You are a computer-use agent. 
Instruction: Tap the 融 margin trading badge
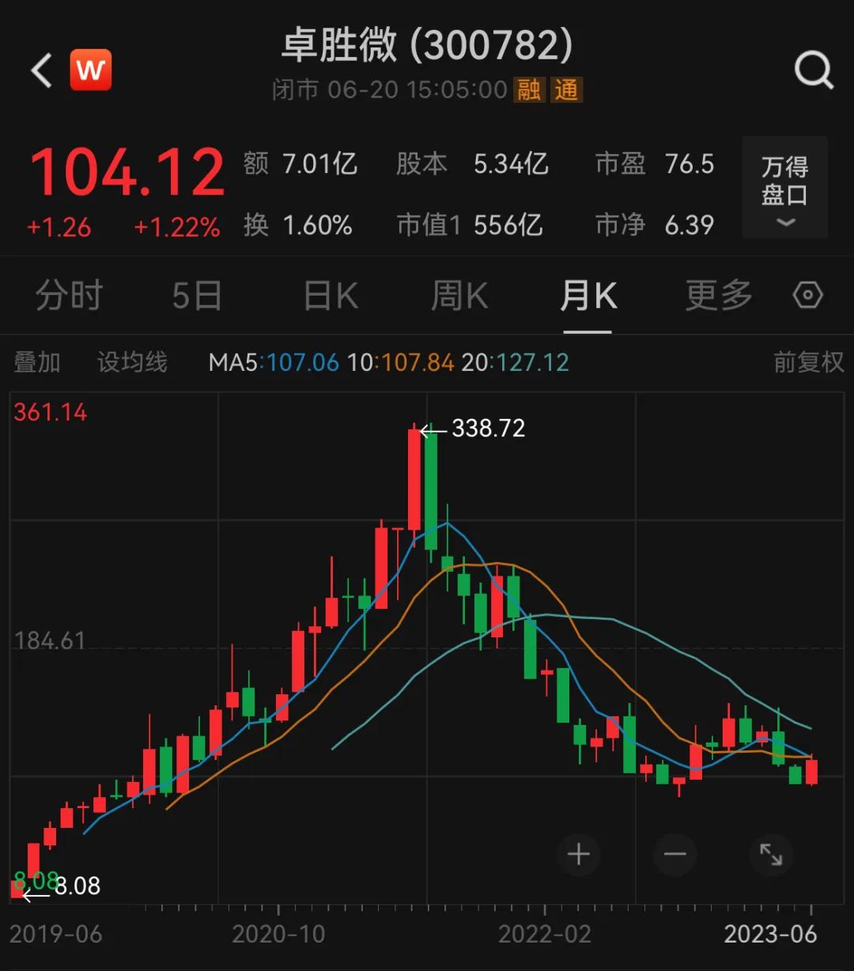click(529, 89)
